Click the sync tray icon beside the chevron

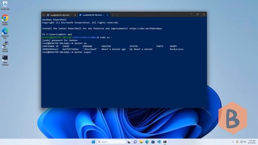pyautogui.click(x=237, y=142)
